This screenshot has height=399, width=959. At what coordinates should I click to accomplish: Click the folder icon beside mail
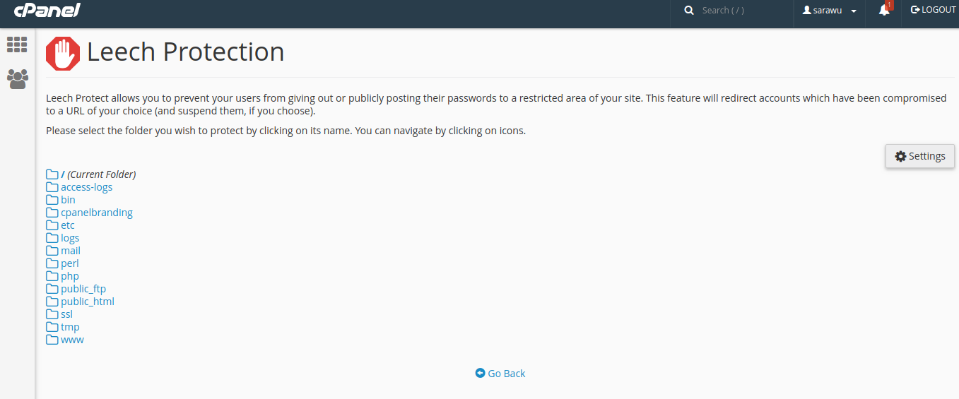pos(52,251)
